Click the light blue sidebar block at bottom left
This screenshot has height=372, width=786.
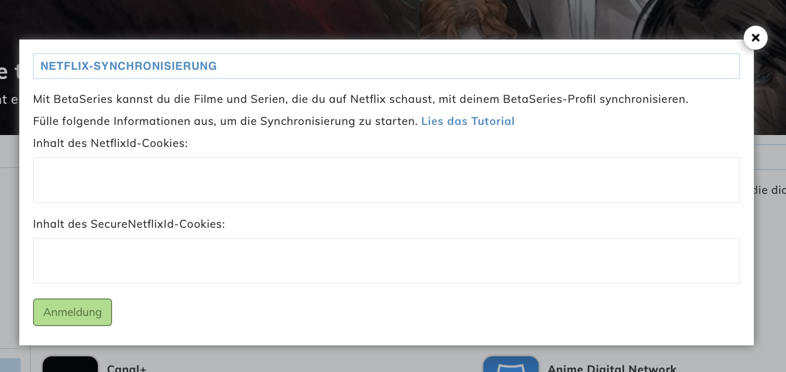tap(10, 365)
